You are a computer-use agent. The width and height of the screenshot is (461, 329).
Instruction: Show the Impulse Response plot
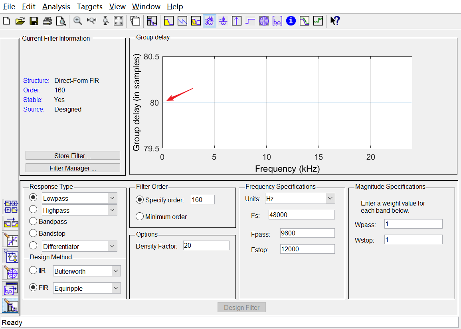tap(237, 21)
